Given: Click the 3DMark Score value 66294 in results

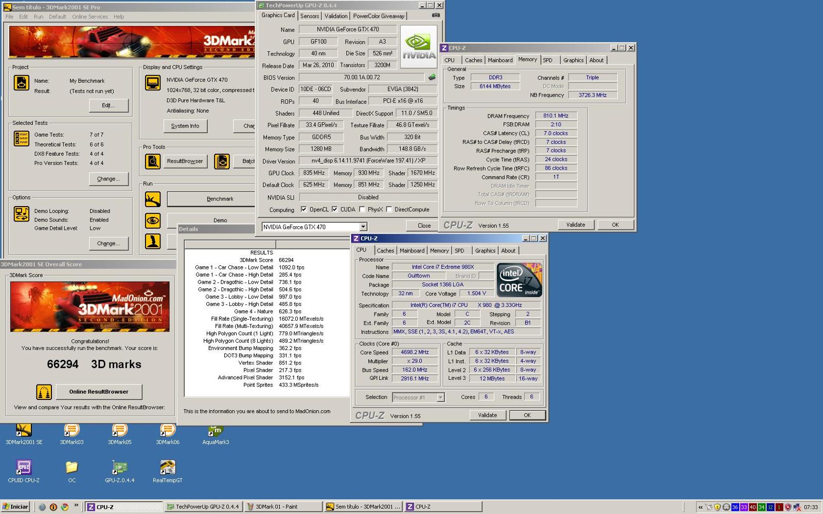Looking at the screenshot, I should click(x=286, y=260).
